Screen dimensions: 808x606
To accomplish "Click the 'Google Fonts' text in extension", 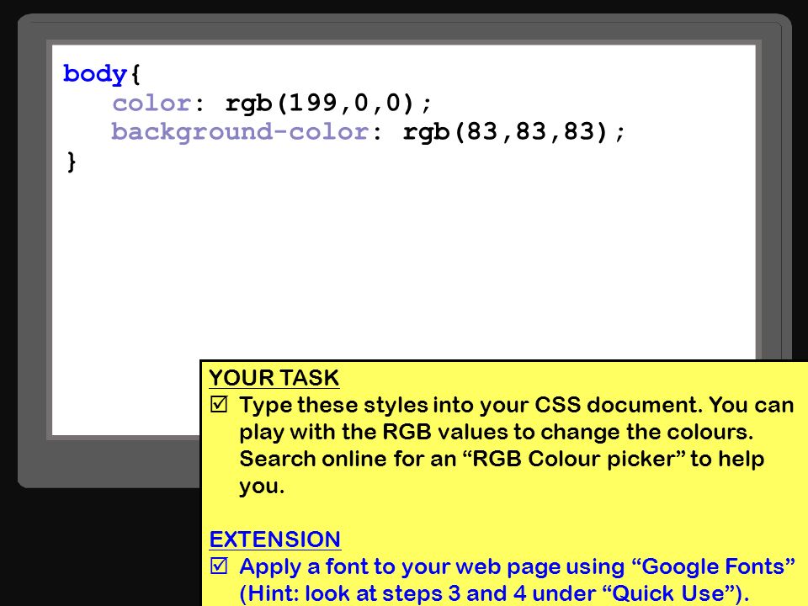I will pos(713,566).
